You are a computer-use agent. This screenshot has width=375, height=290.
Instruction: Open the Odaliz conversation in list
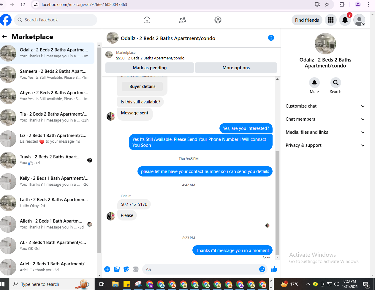coord(47,53)
